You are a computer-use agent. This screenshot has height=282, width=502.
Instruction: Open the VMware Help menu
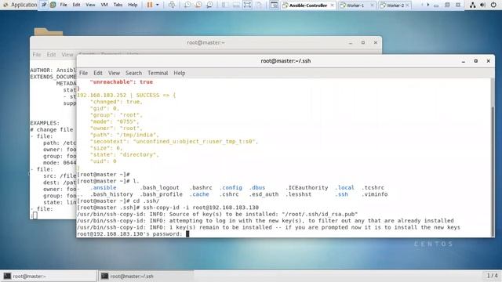pyautogui.click(x=133, y=5)
